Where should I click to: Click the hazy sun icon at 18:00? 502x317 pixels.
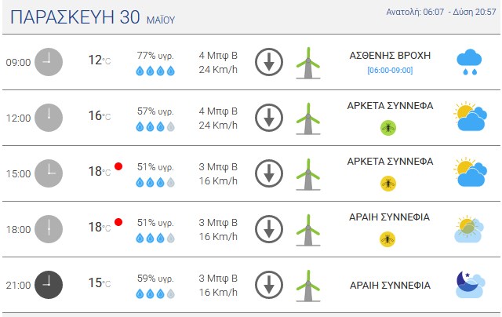coord(469,229)
